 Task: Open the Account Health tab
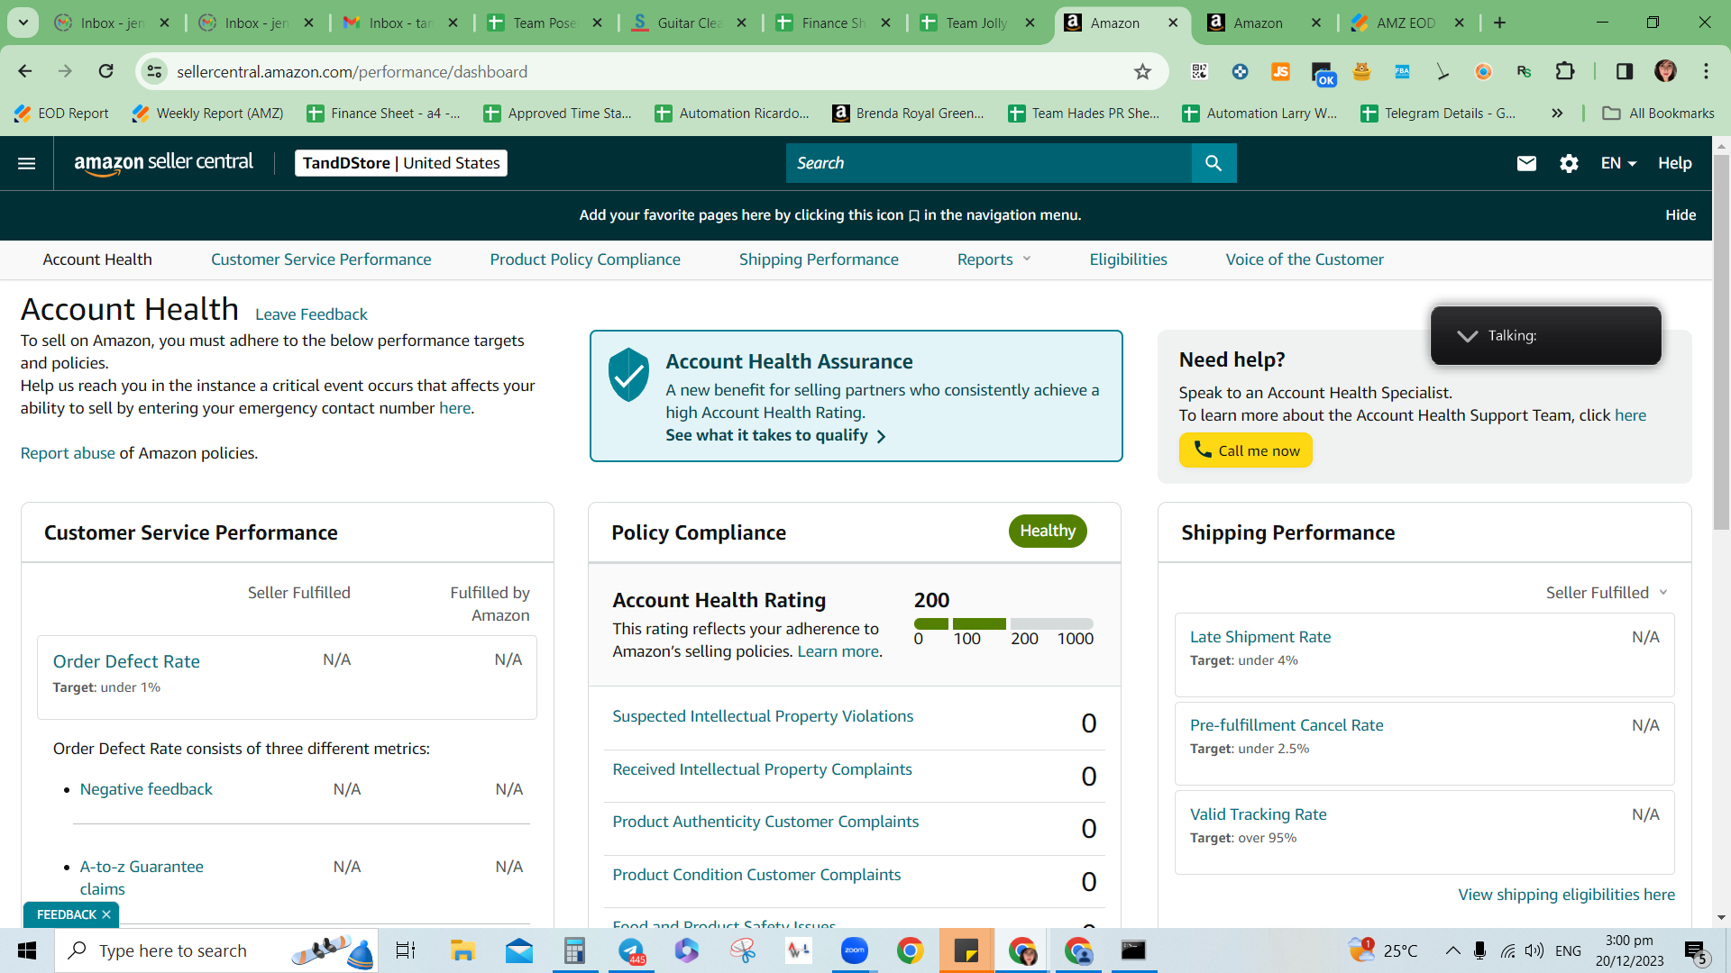(97, 259)
